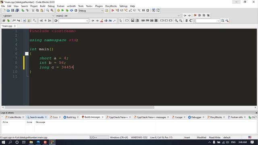The height and width of the screenshot is (145, 258).
Task: Close the Build messages tab
Action: click(102, 117)
